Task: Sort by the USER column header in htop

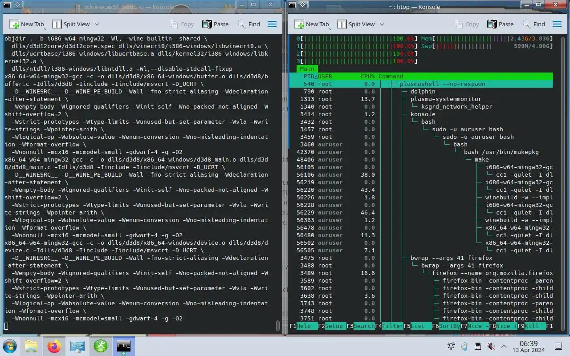Action: tap(325, 77)
